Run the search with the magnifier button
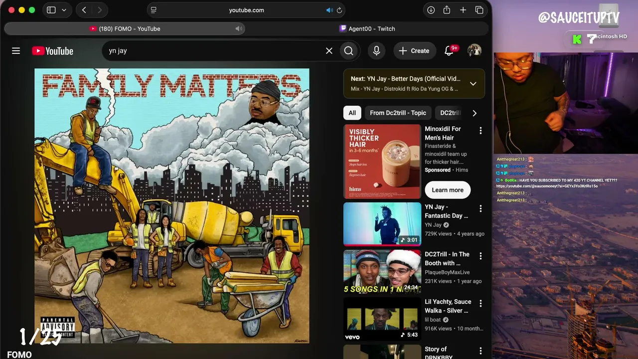 click(x=348, y=51)
